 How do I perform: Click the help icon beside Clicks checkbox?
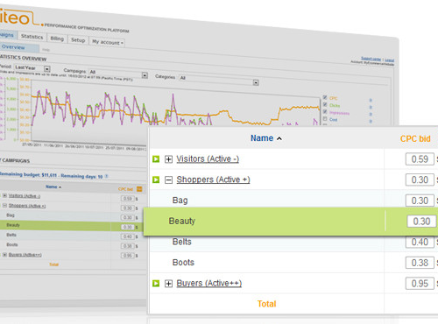(x=371, y=107)
